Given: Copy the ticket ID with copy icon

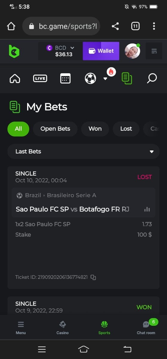Looking at the screenshot, I should click(x=93, y=277).
